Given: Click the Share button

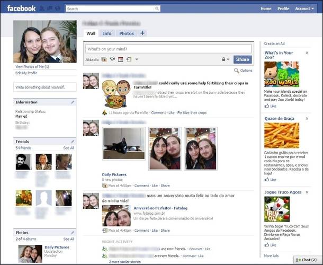Looking at the screenshot, I should pyautogui.click(x=243, y=59).
